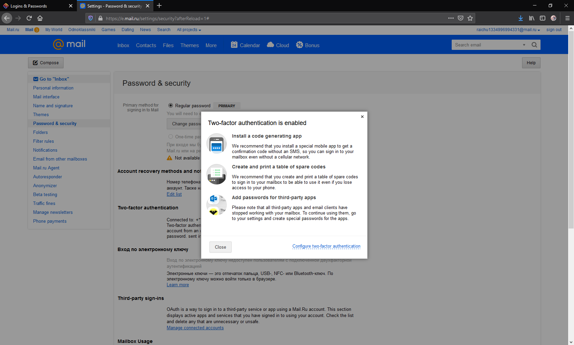Viewport: 574px width, 345px height.
Task: Reload the current page
Action: click(29, 18)
